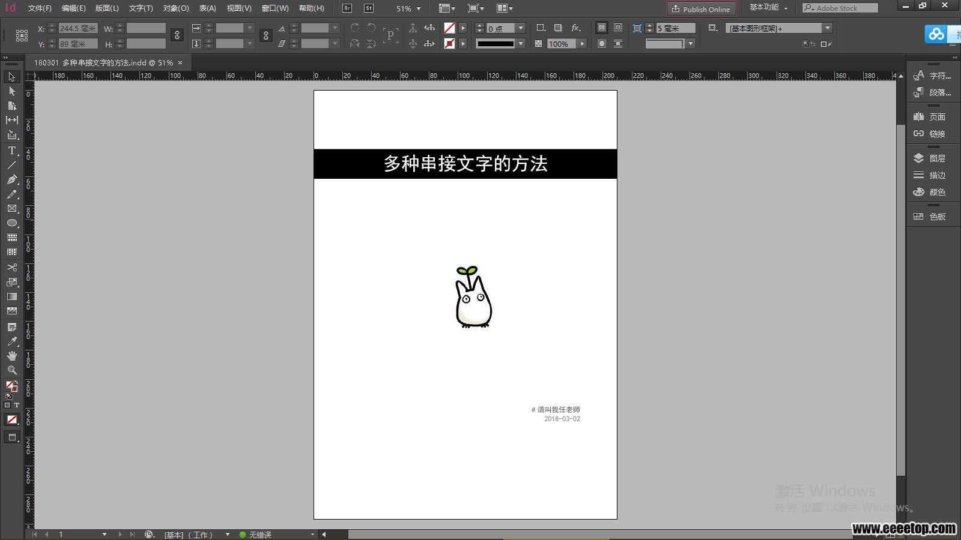The height and width of the screenshot is (540, 961).
Task: Select the Line tool
Action: (11, 165)
